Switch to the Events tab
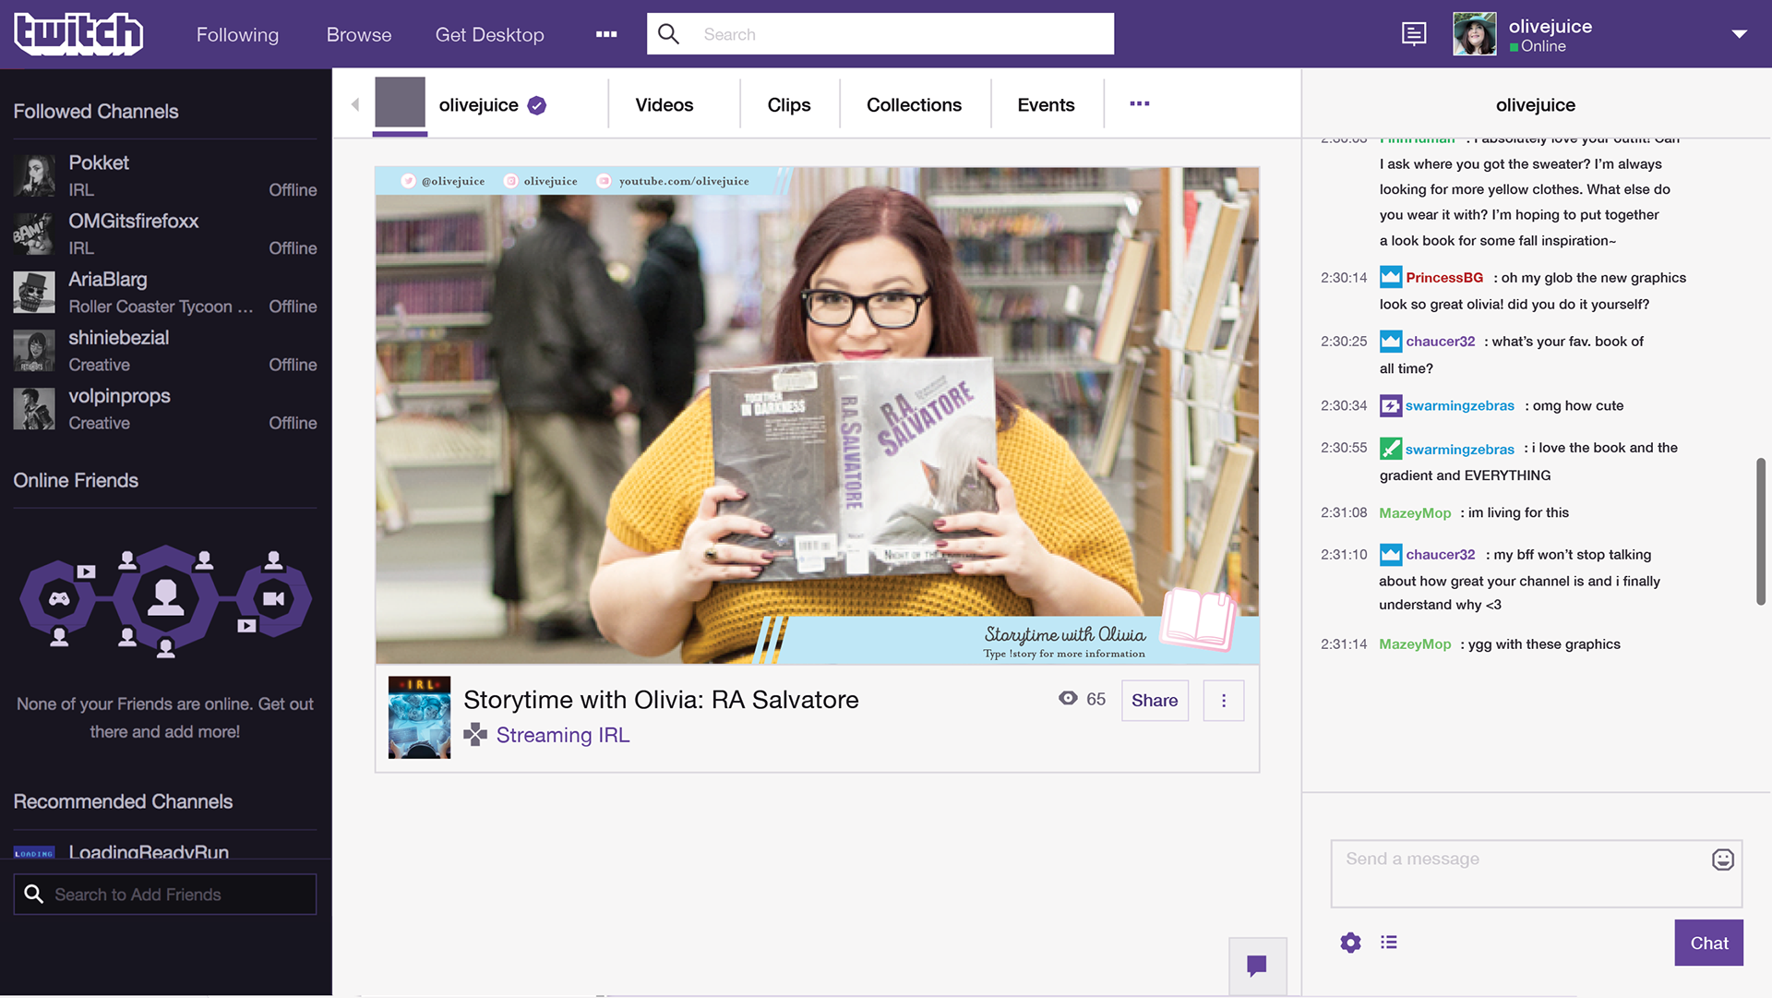1772x998 pixels. [1046, 104]
